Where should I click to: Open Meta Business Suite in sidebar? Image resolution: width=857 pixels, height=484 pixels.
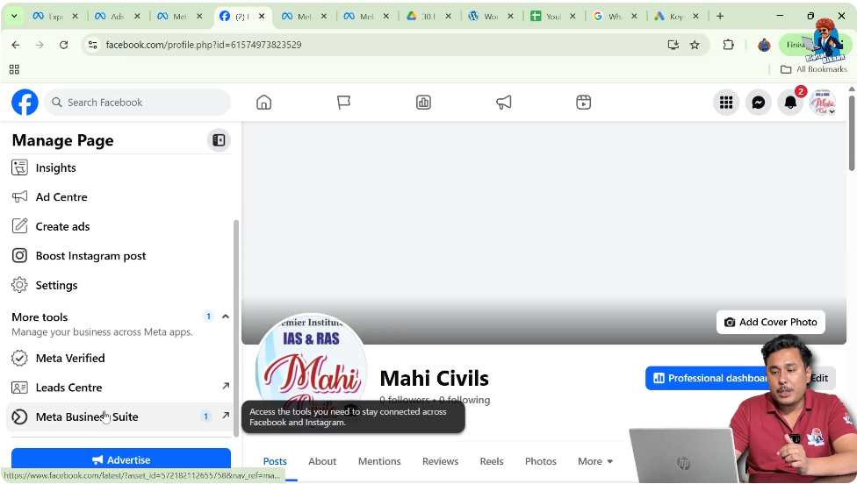(87, 416)
